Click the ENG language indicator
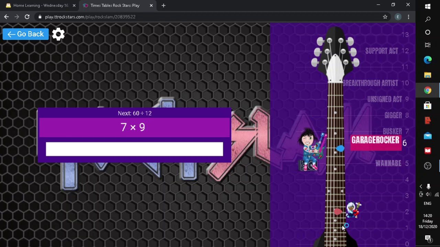Screen dimensions: 440x247 click(x=427, y=203)
